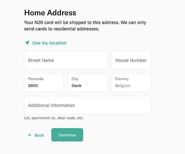Image resolution: width=185 pixels, height=154 pixels.
Task: Click the left arrow icon beside Back
Action: click(x=30, y=135)
